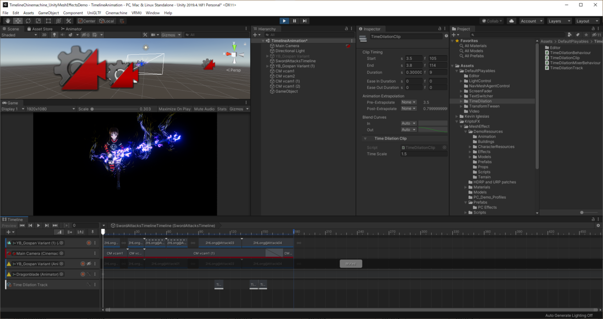Open the Shaded draw mode dropdown

pos(19,35)
